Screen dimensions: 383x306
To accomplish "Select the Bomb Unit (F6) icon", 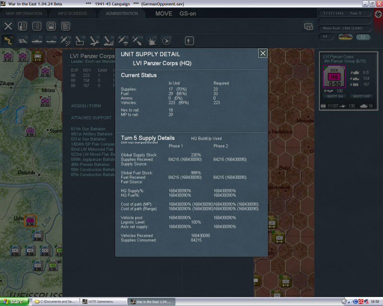I will [80, 40].
